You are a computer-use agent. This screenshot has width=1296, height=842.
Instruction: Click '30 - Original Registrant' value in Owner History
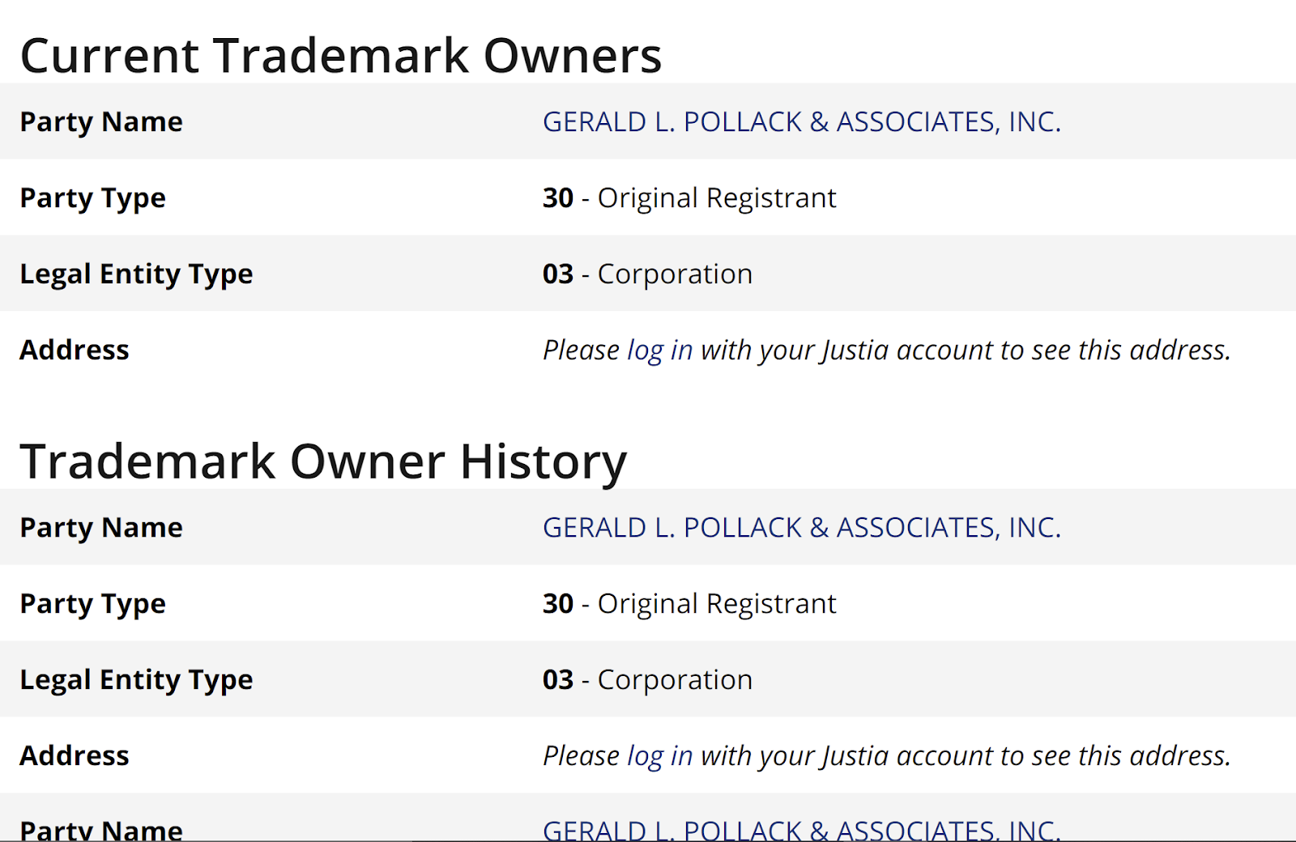point(689,604)
